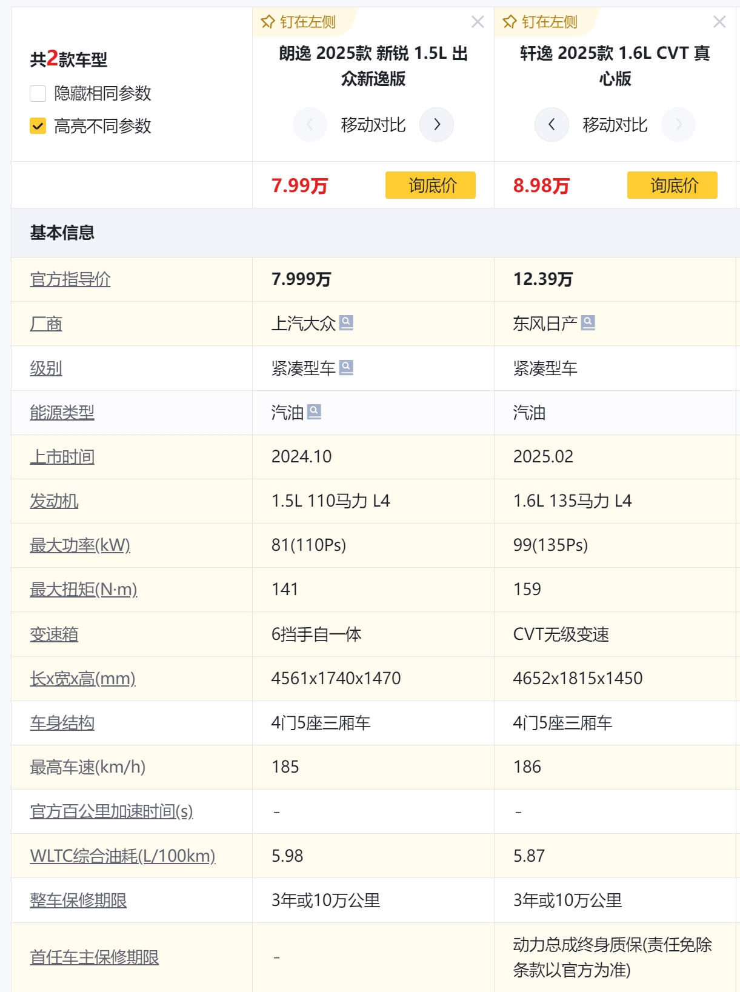Open the 车身结构 parameter link
The height and width of the screenshot is (992, 740).
(x=62, y=723)
